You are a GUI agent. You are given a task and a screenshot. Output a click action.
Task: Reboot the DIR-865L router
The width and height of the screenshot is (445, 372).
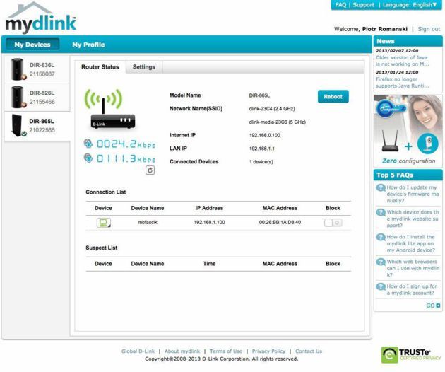[333, 97]
